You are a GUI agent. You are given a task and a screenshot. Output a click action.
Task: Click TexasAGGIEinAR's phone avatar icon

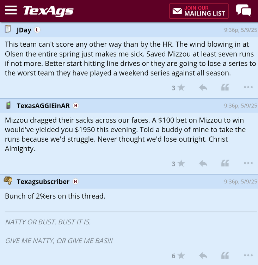[x=8, y=105]
